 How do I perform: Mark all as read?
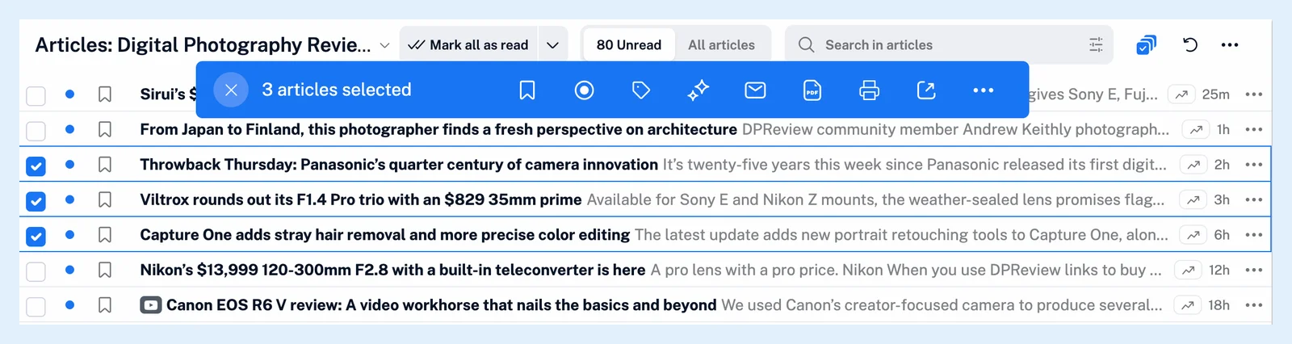click(x=468, y=45)
